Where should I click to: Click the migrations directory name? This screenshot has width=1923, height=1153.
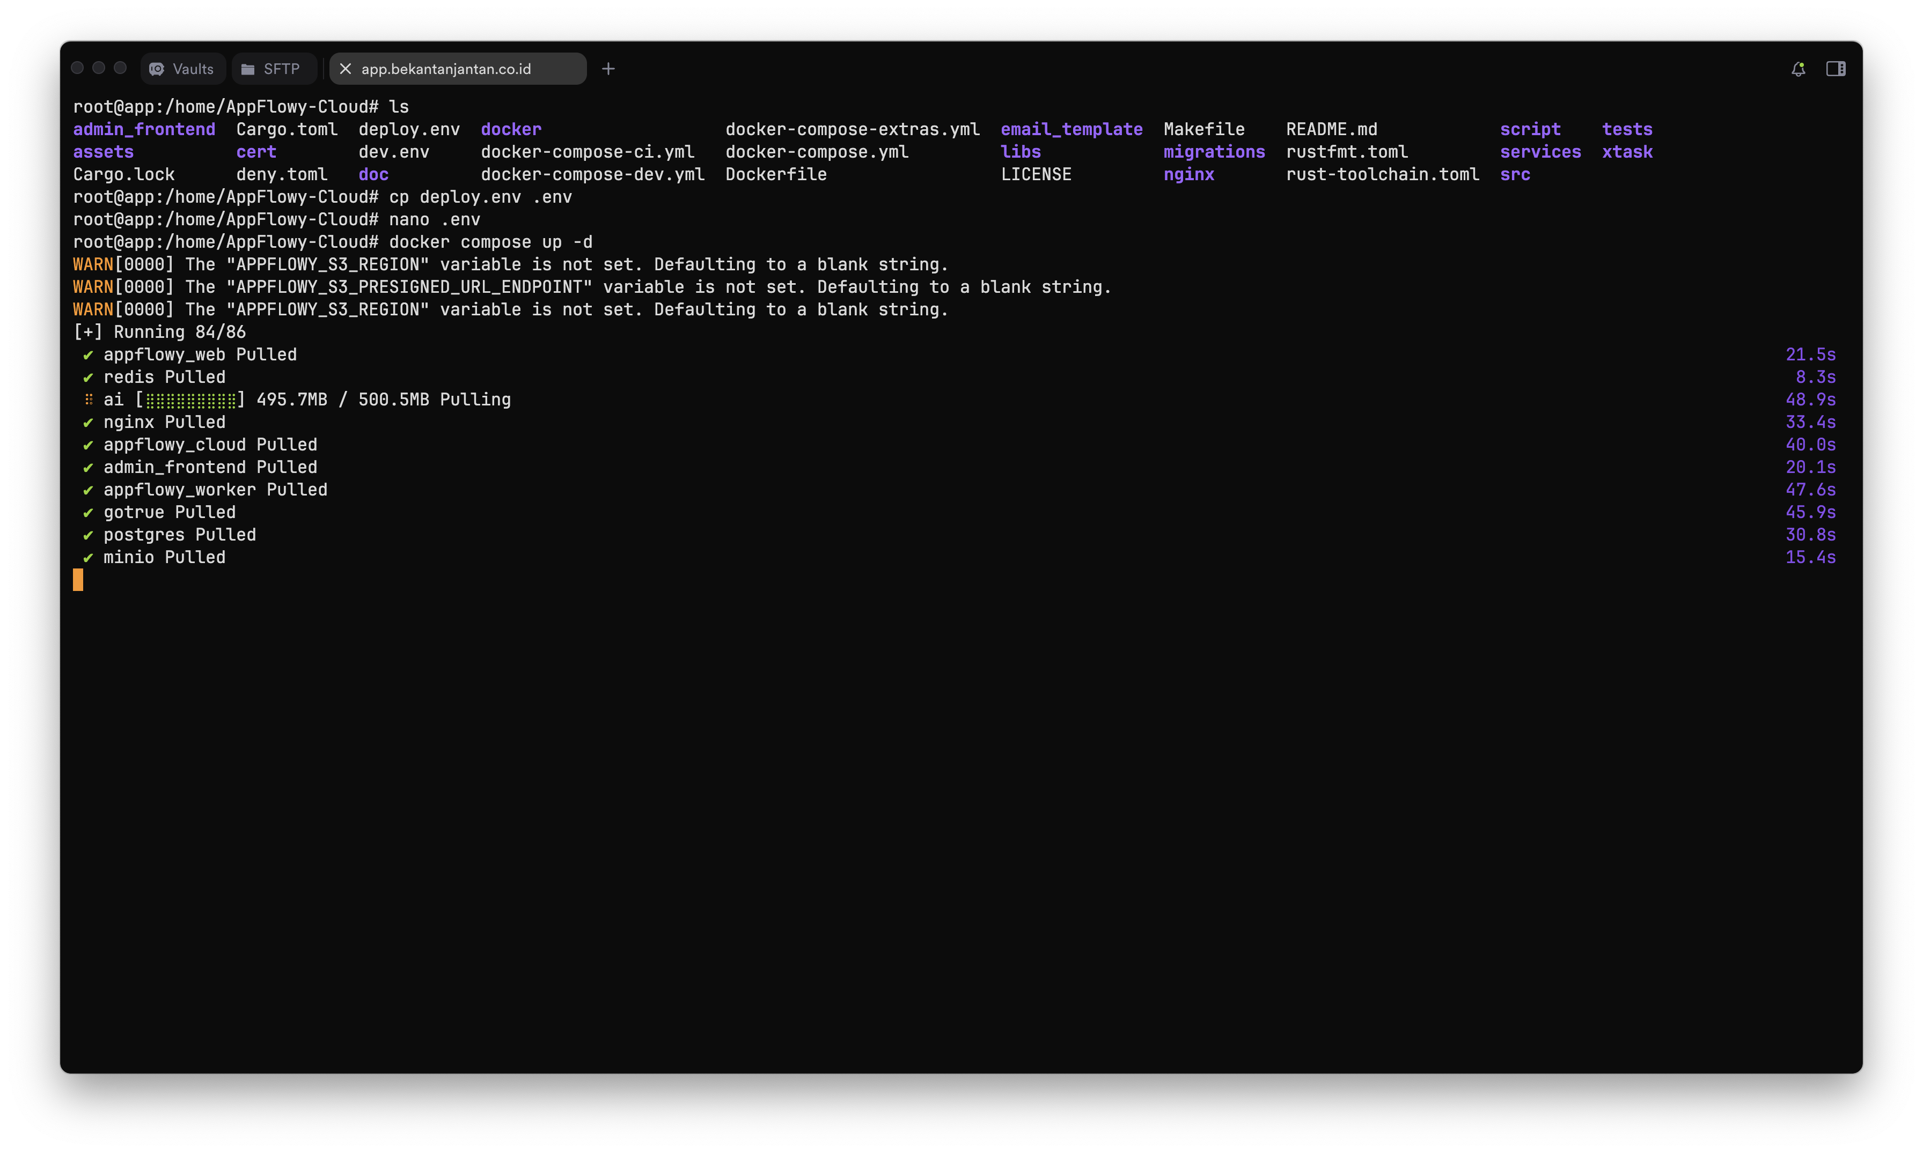click(x=1214, y=152)
